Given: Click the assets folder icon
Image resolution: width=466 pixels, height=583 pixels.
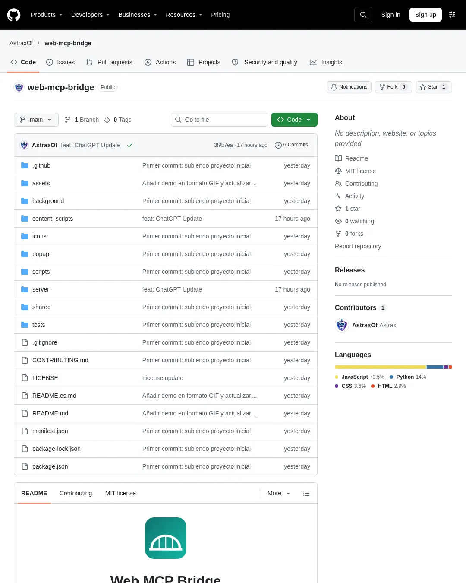Looking at the screenshot, I should 25,183.
